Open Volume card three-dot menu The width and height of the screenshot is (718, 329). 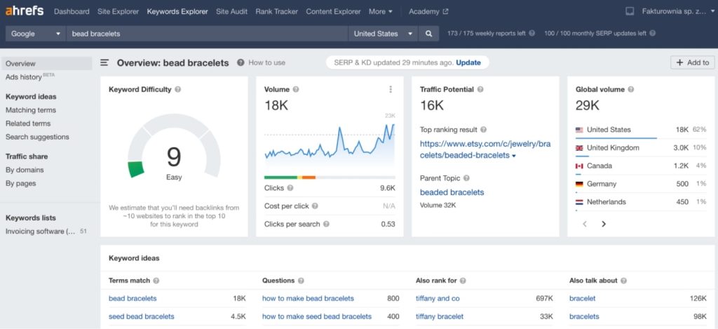click(391, 89)
